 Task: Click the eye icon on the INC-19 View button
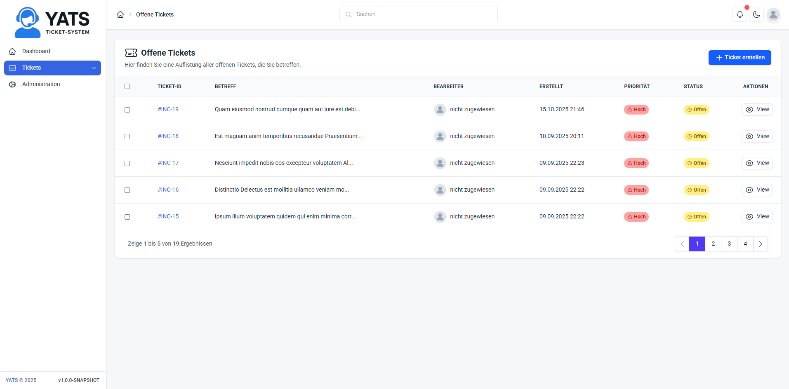749,110
